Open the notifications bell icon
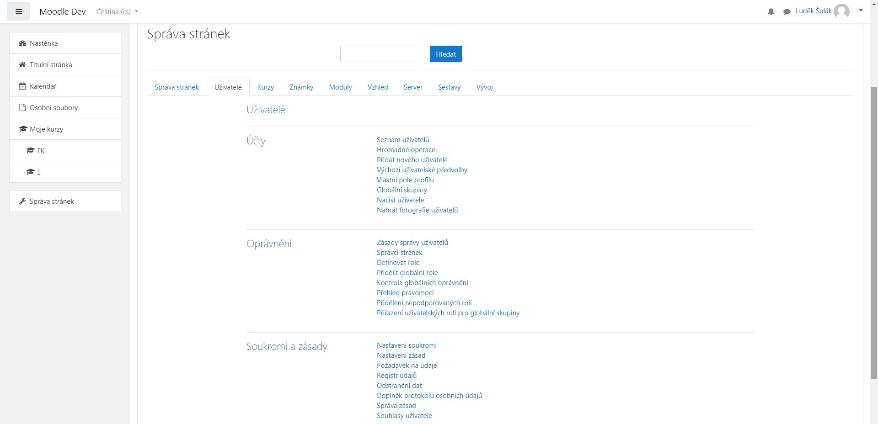 (771, 12)
